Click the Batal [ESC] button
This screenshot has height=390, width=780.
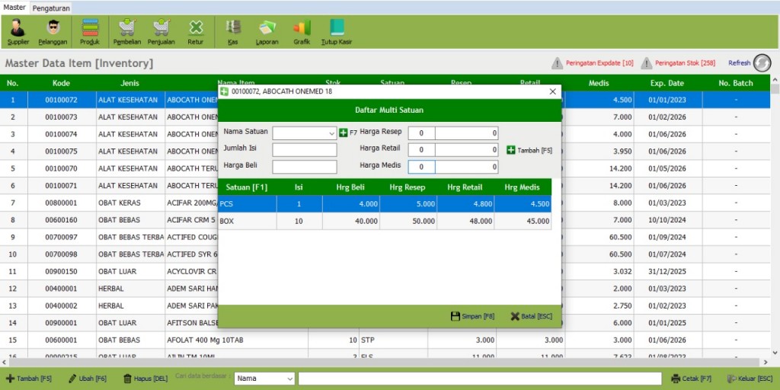point(531,316)
